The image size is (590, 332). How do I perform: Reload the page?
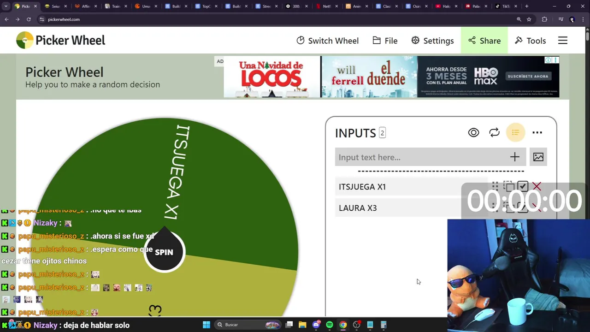pos(29,19)
